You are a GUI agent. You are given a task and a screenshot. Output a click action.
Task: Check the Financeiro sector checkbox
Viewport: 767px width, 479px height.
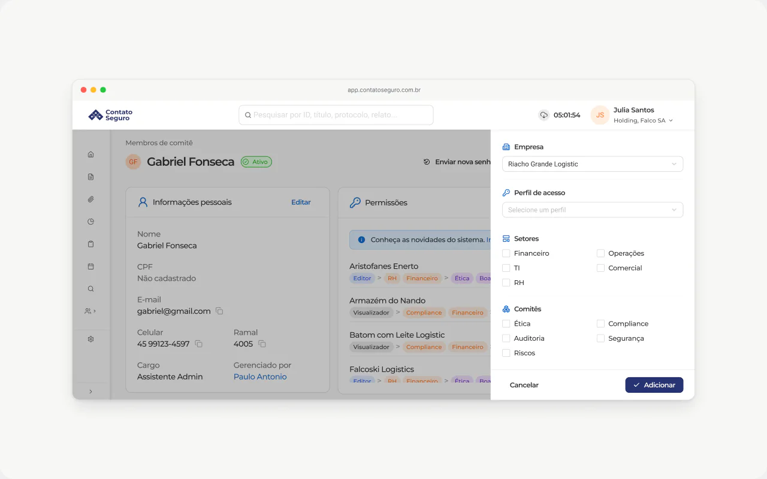[x=506, y=253]
